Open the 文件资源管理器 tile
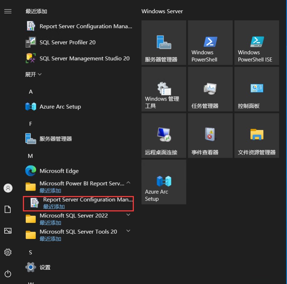Viewport: 287px width, 284px height. [x=257, y=136]
